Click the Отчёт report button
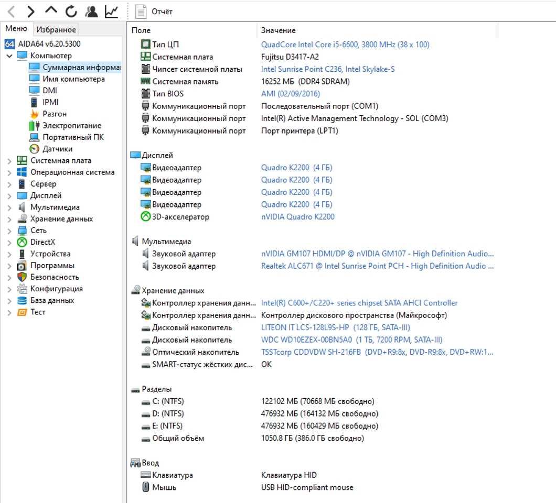 point(154,12)
